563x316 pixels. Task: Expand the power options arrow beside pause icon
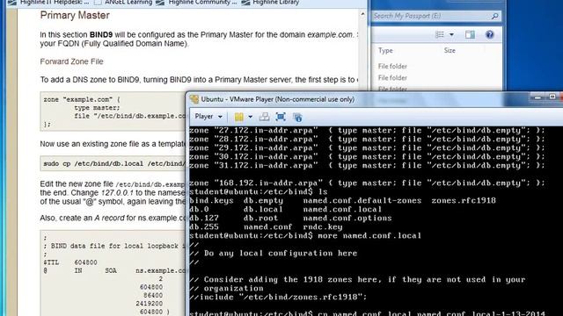[x=250, y=117]
